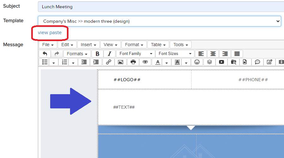Click the 'view' link under Template
284x158 pixels.
(43, 33)
